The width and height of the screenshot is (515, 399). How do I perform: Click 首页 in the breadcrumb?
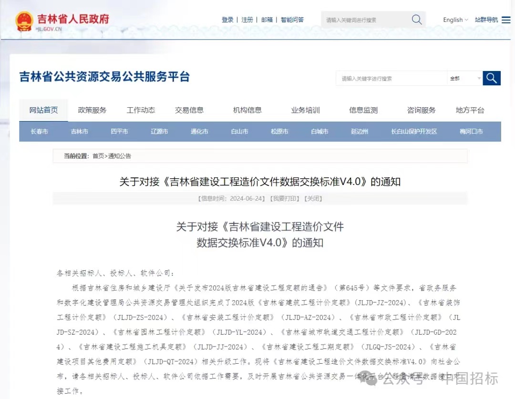click(98, 156)
